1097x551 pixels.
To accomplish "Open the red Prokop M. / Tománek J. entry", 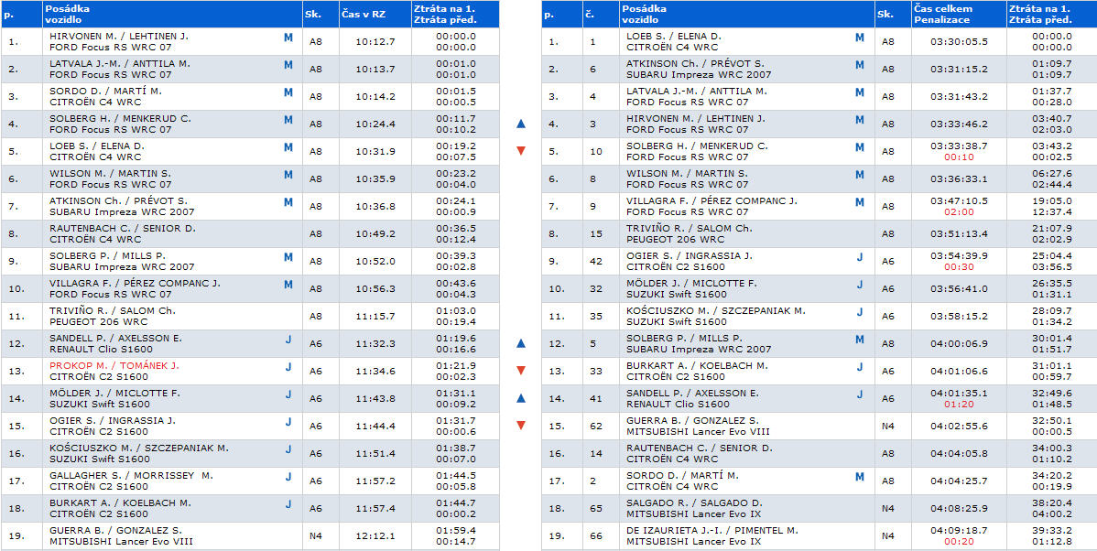I will click(x=114, y=366).
